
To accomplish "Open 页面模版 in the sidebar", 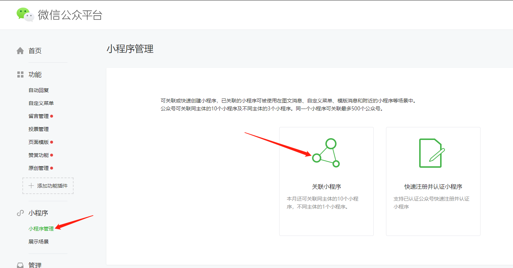I will tap(39, 142).
